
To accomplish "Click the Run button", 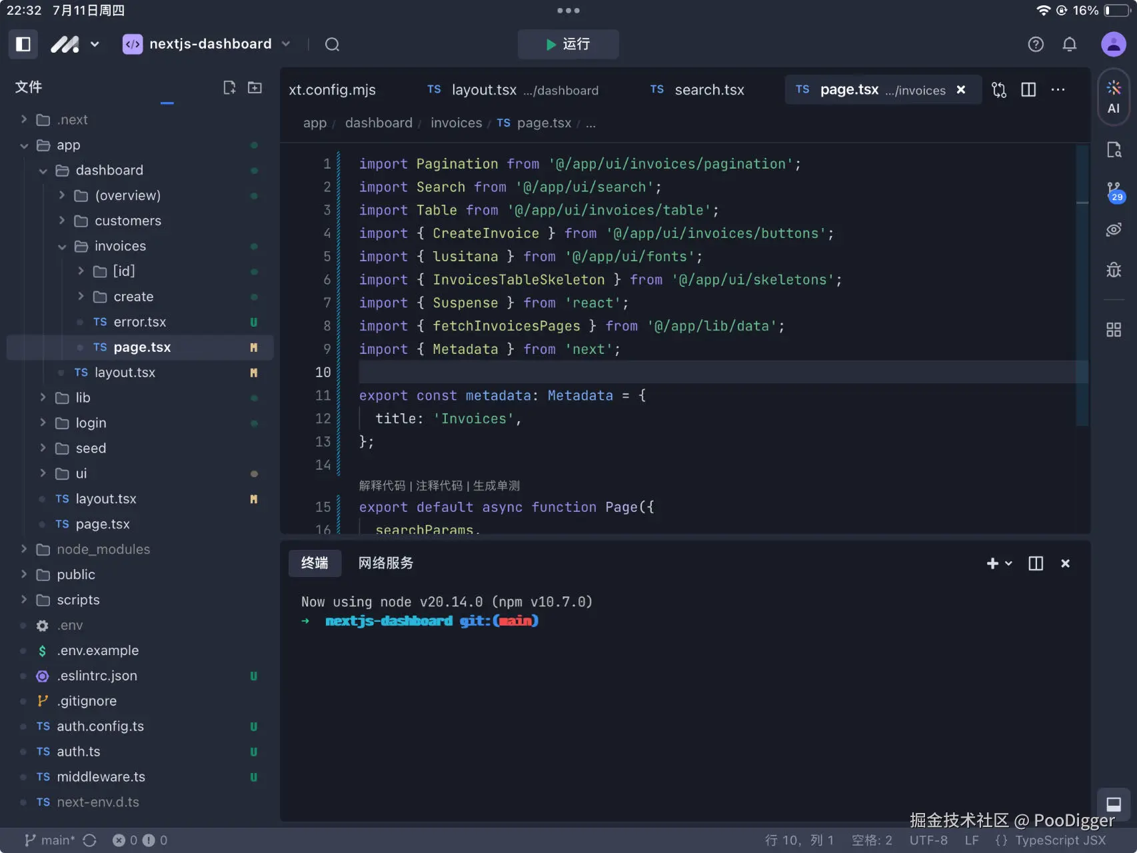I will [x=568, y=44].
